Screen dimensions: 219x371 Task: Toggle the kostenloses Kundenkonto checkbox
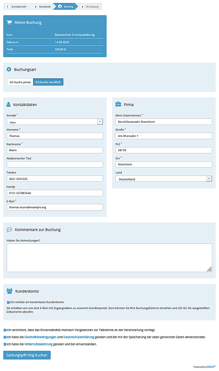pyautogui.click(x=8, y=302)
